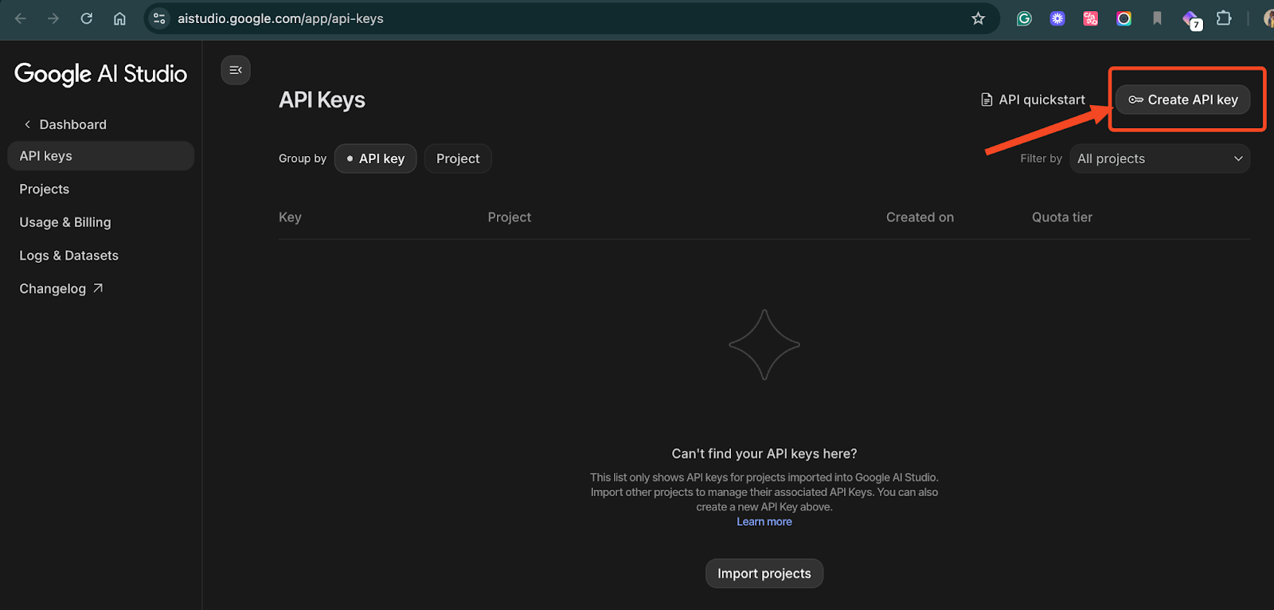Open the All projects filter dropdown

1159,158
